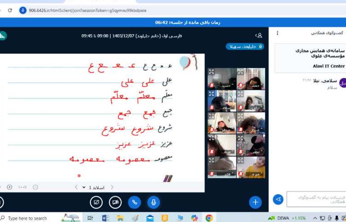Open the DEWA stock widget in taskbar
346x222 pixels.
[x=287, y=218]
